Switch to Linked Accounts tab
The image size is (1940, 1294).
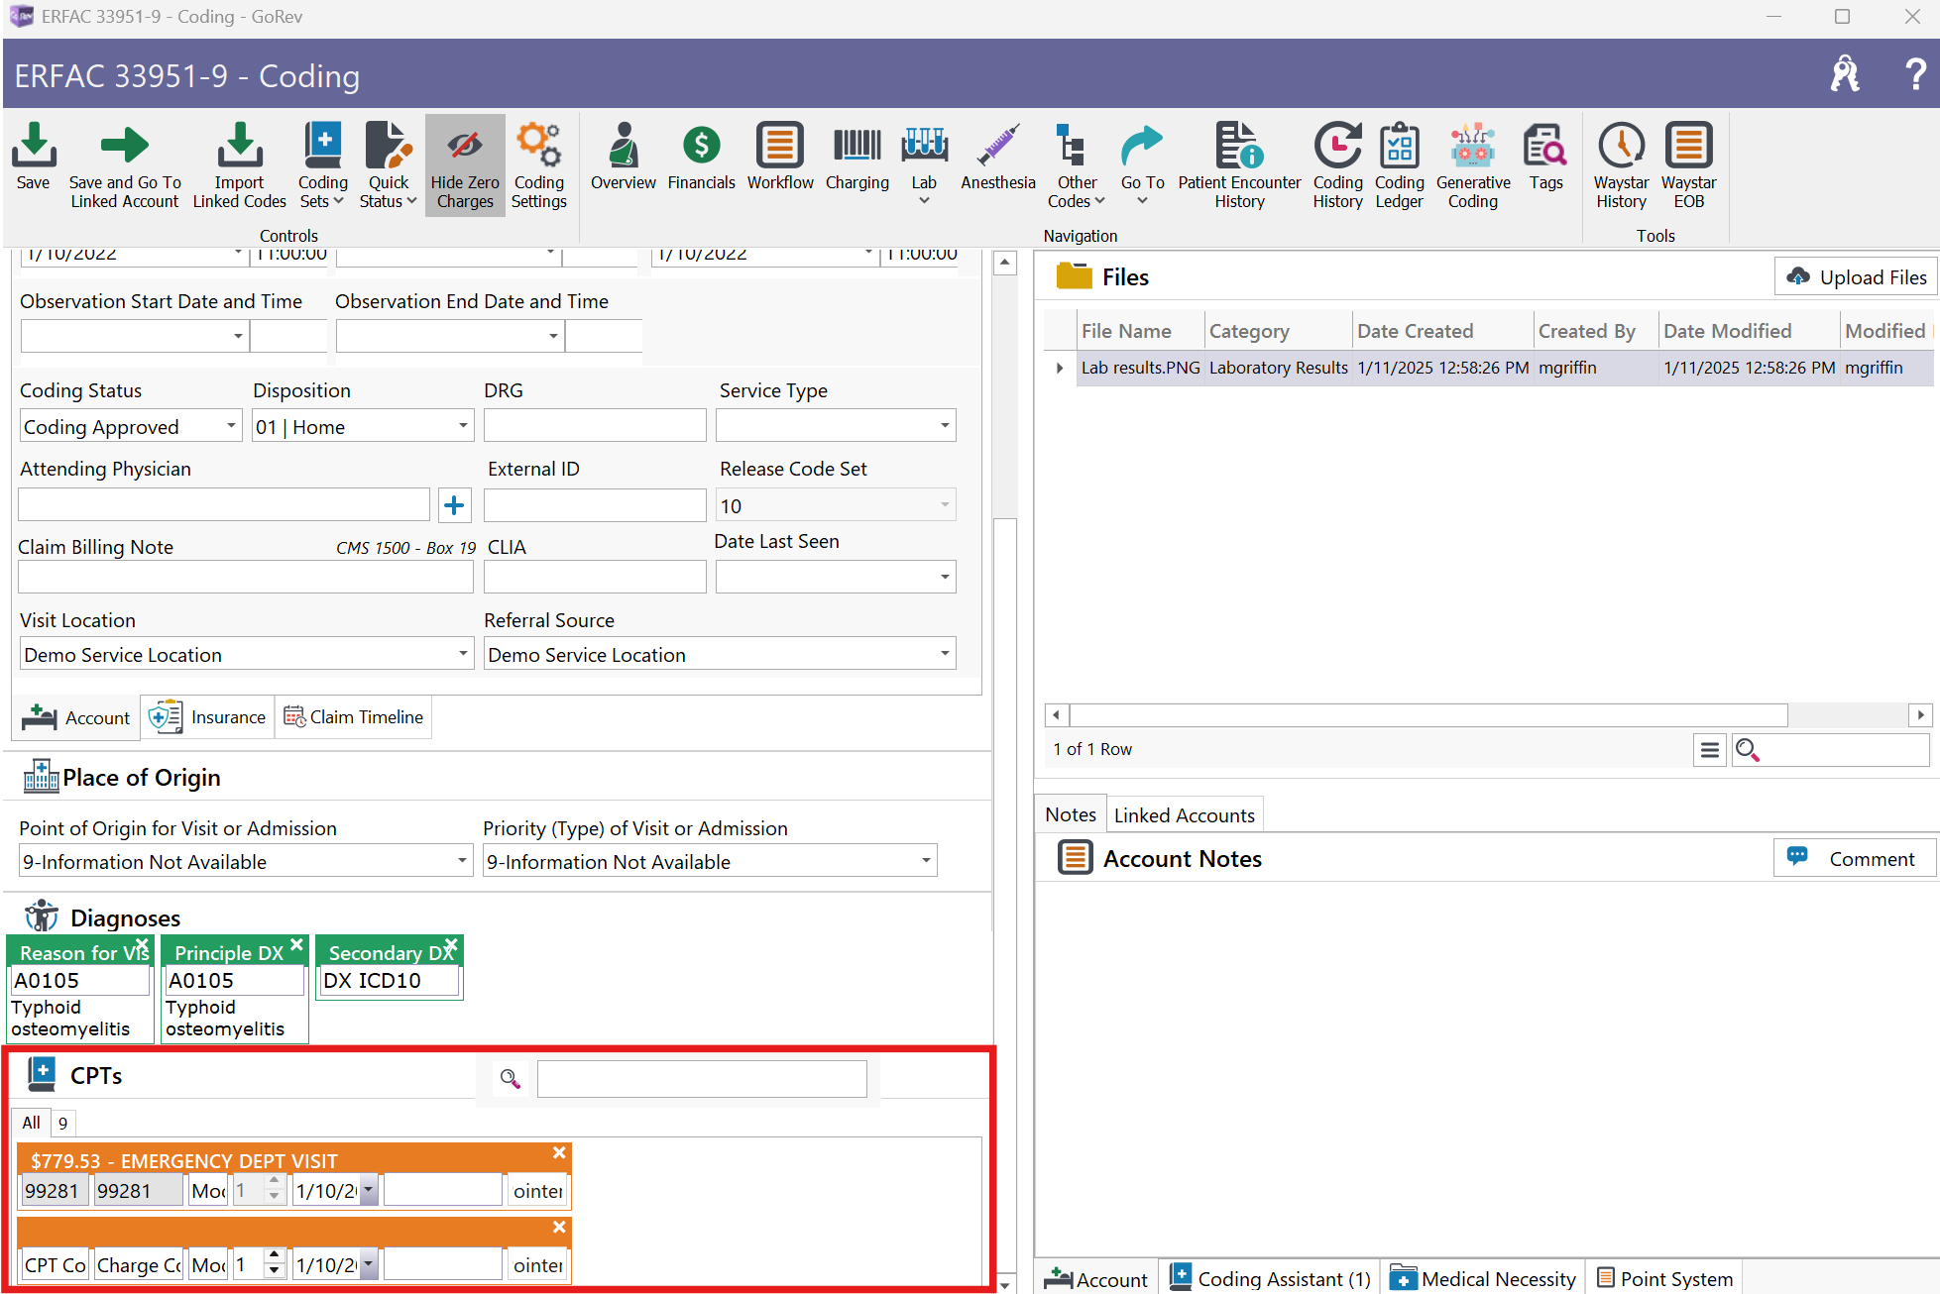(x=1184, y=814)
